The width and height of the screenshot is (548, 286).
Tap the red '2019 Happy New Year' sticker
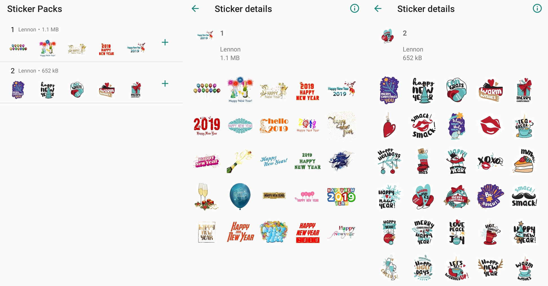[308, 91]
